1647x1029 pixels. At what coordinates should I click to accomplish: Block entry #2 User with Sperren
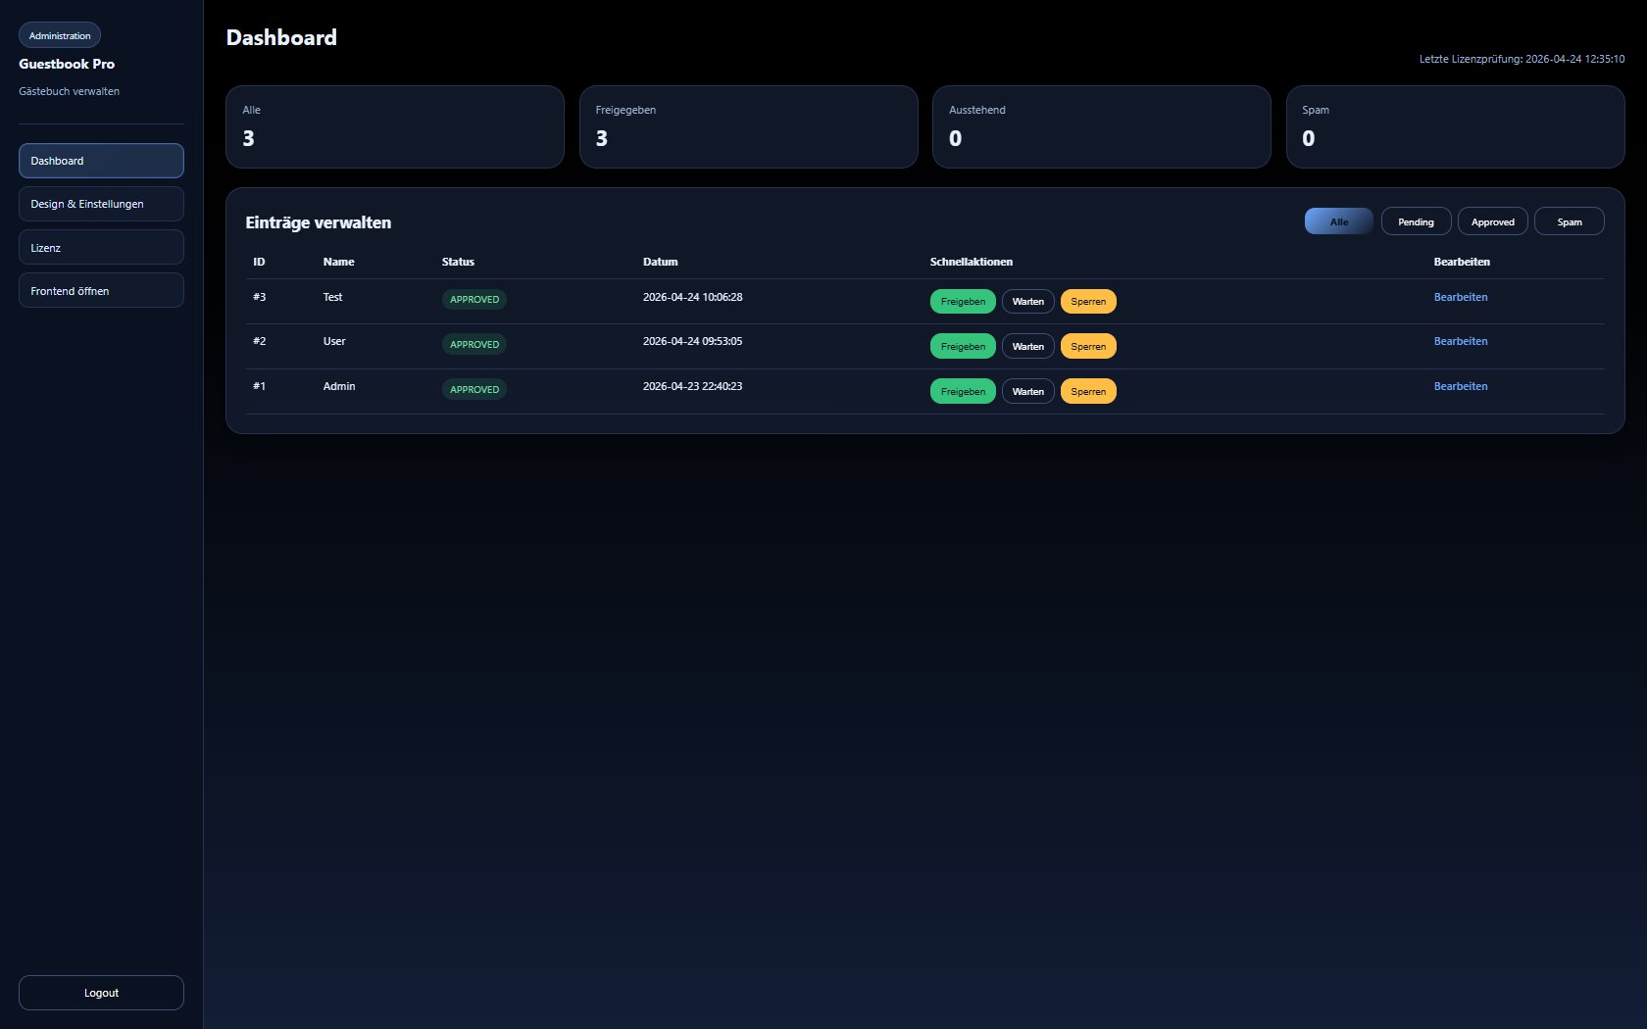tap(1088, 347)
